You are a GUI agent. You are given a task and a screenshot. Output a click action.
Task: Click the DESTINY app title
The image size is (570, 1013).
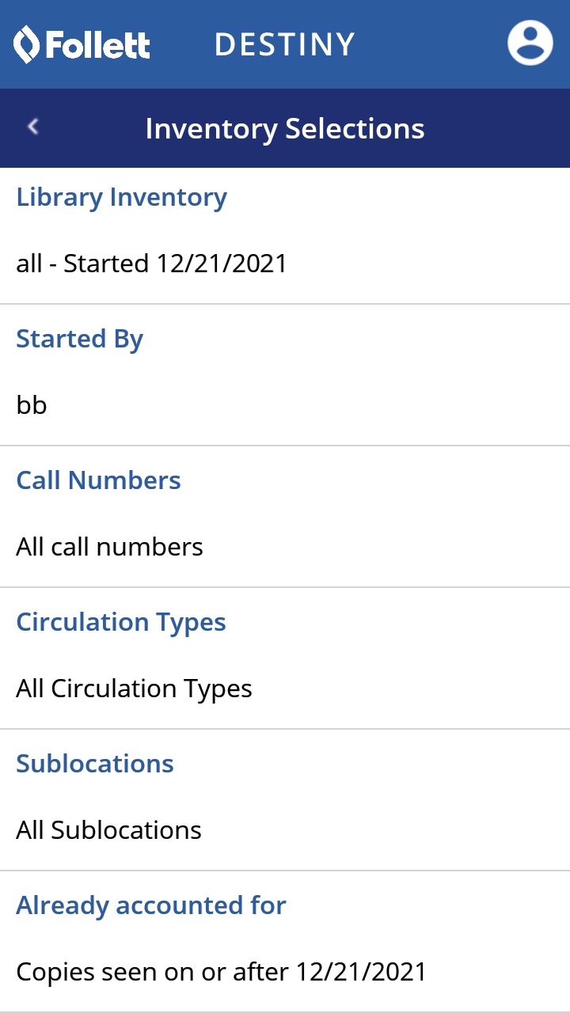coord(285,44)
